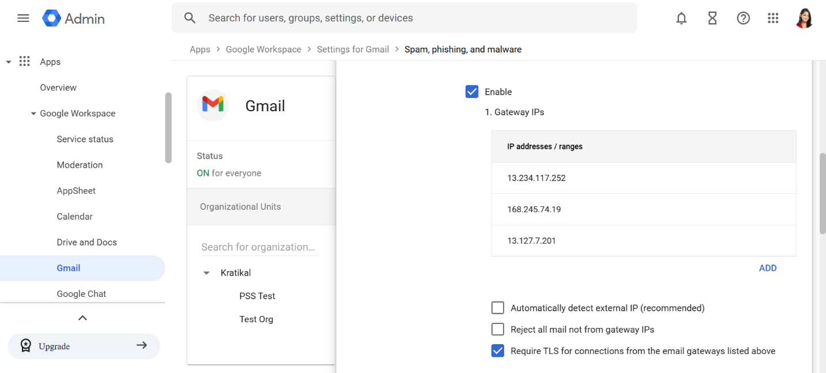Go to Google Workspace breadcrumb
826x373 pixels.
tap(264, 50)
